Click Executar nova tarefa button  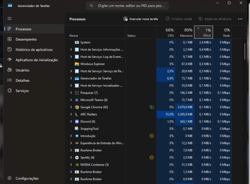point(141,19)
